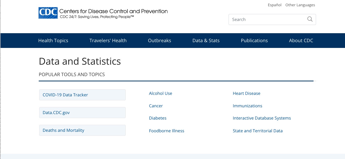Open the Foodborne Illness link
Image resolution: width=345 pixels, height=159 pixels.
click(x=166, y=131)
